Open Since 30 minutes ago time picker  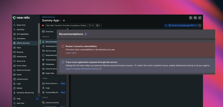tap(183, 26)
